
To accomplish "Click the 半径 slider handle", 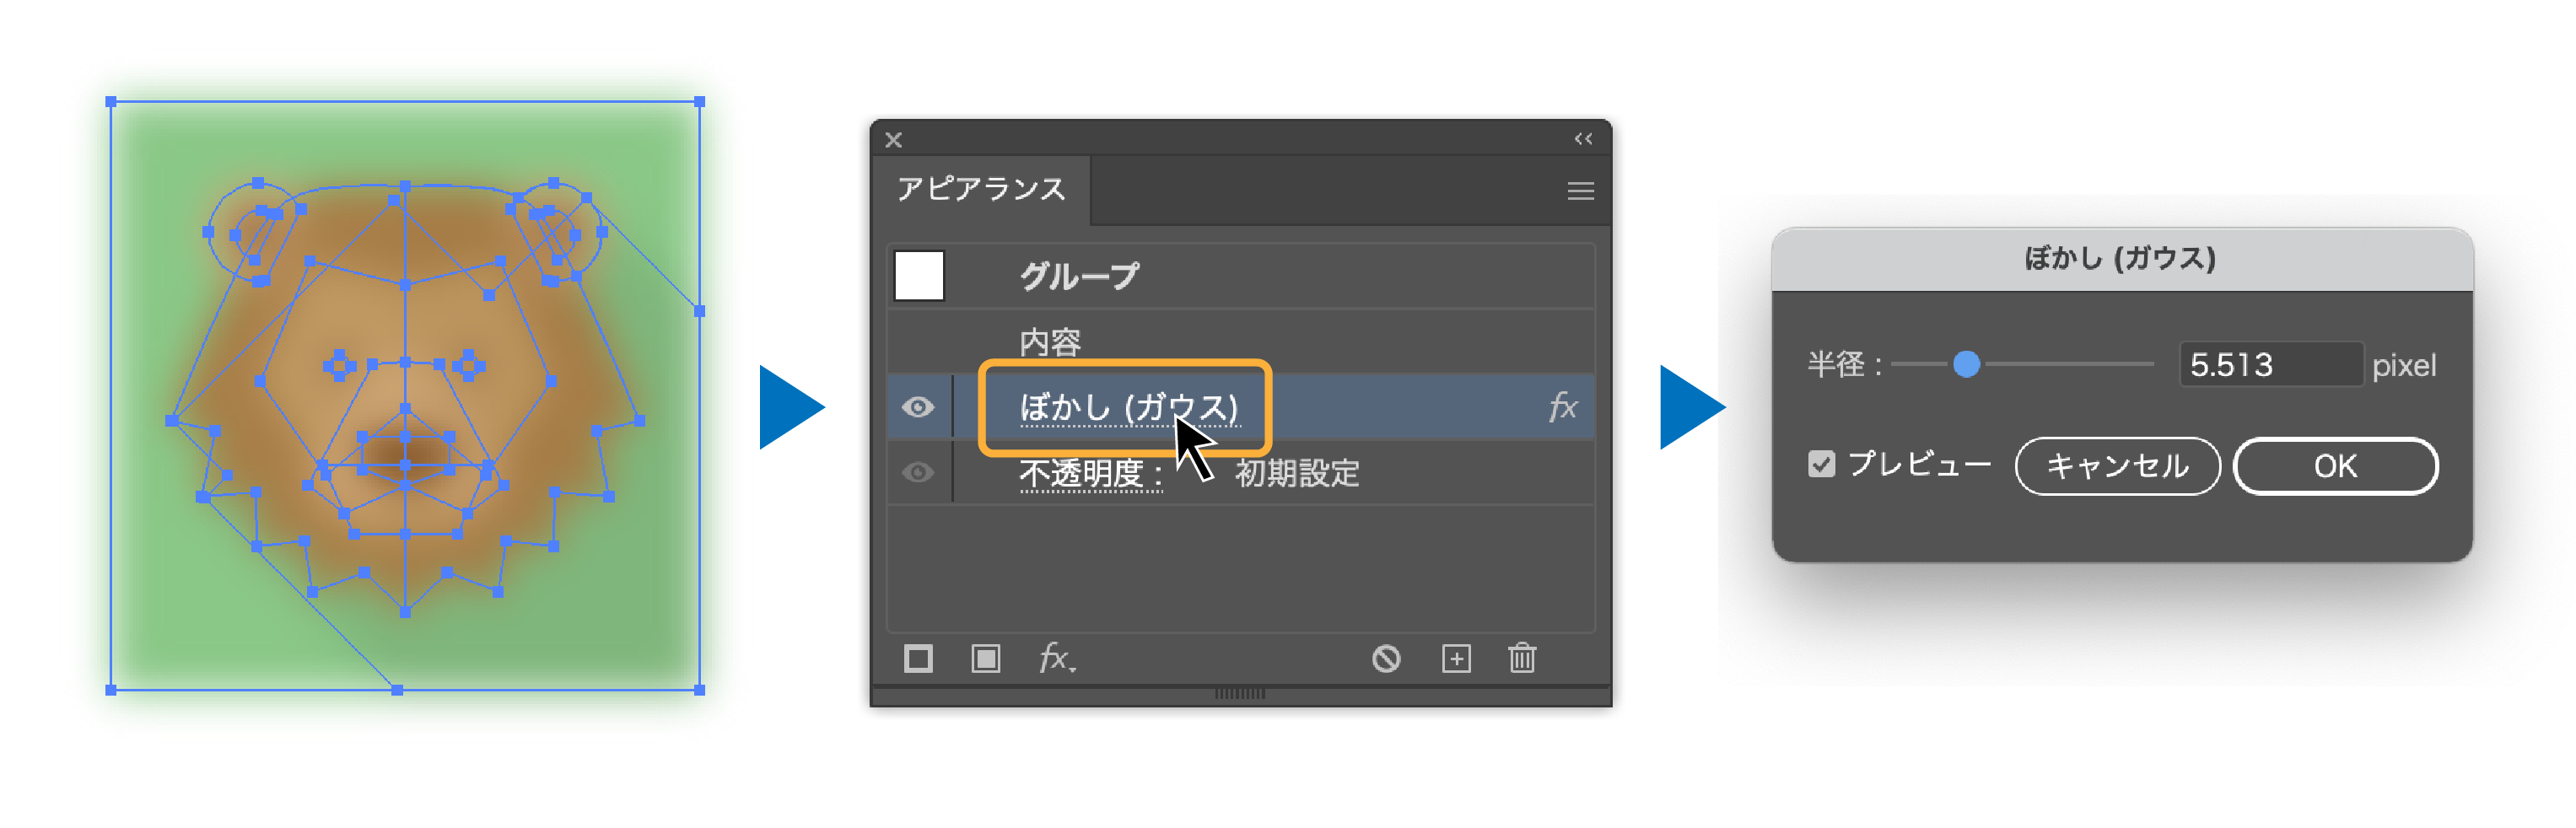I will 1965,364.
